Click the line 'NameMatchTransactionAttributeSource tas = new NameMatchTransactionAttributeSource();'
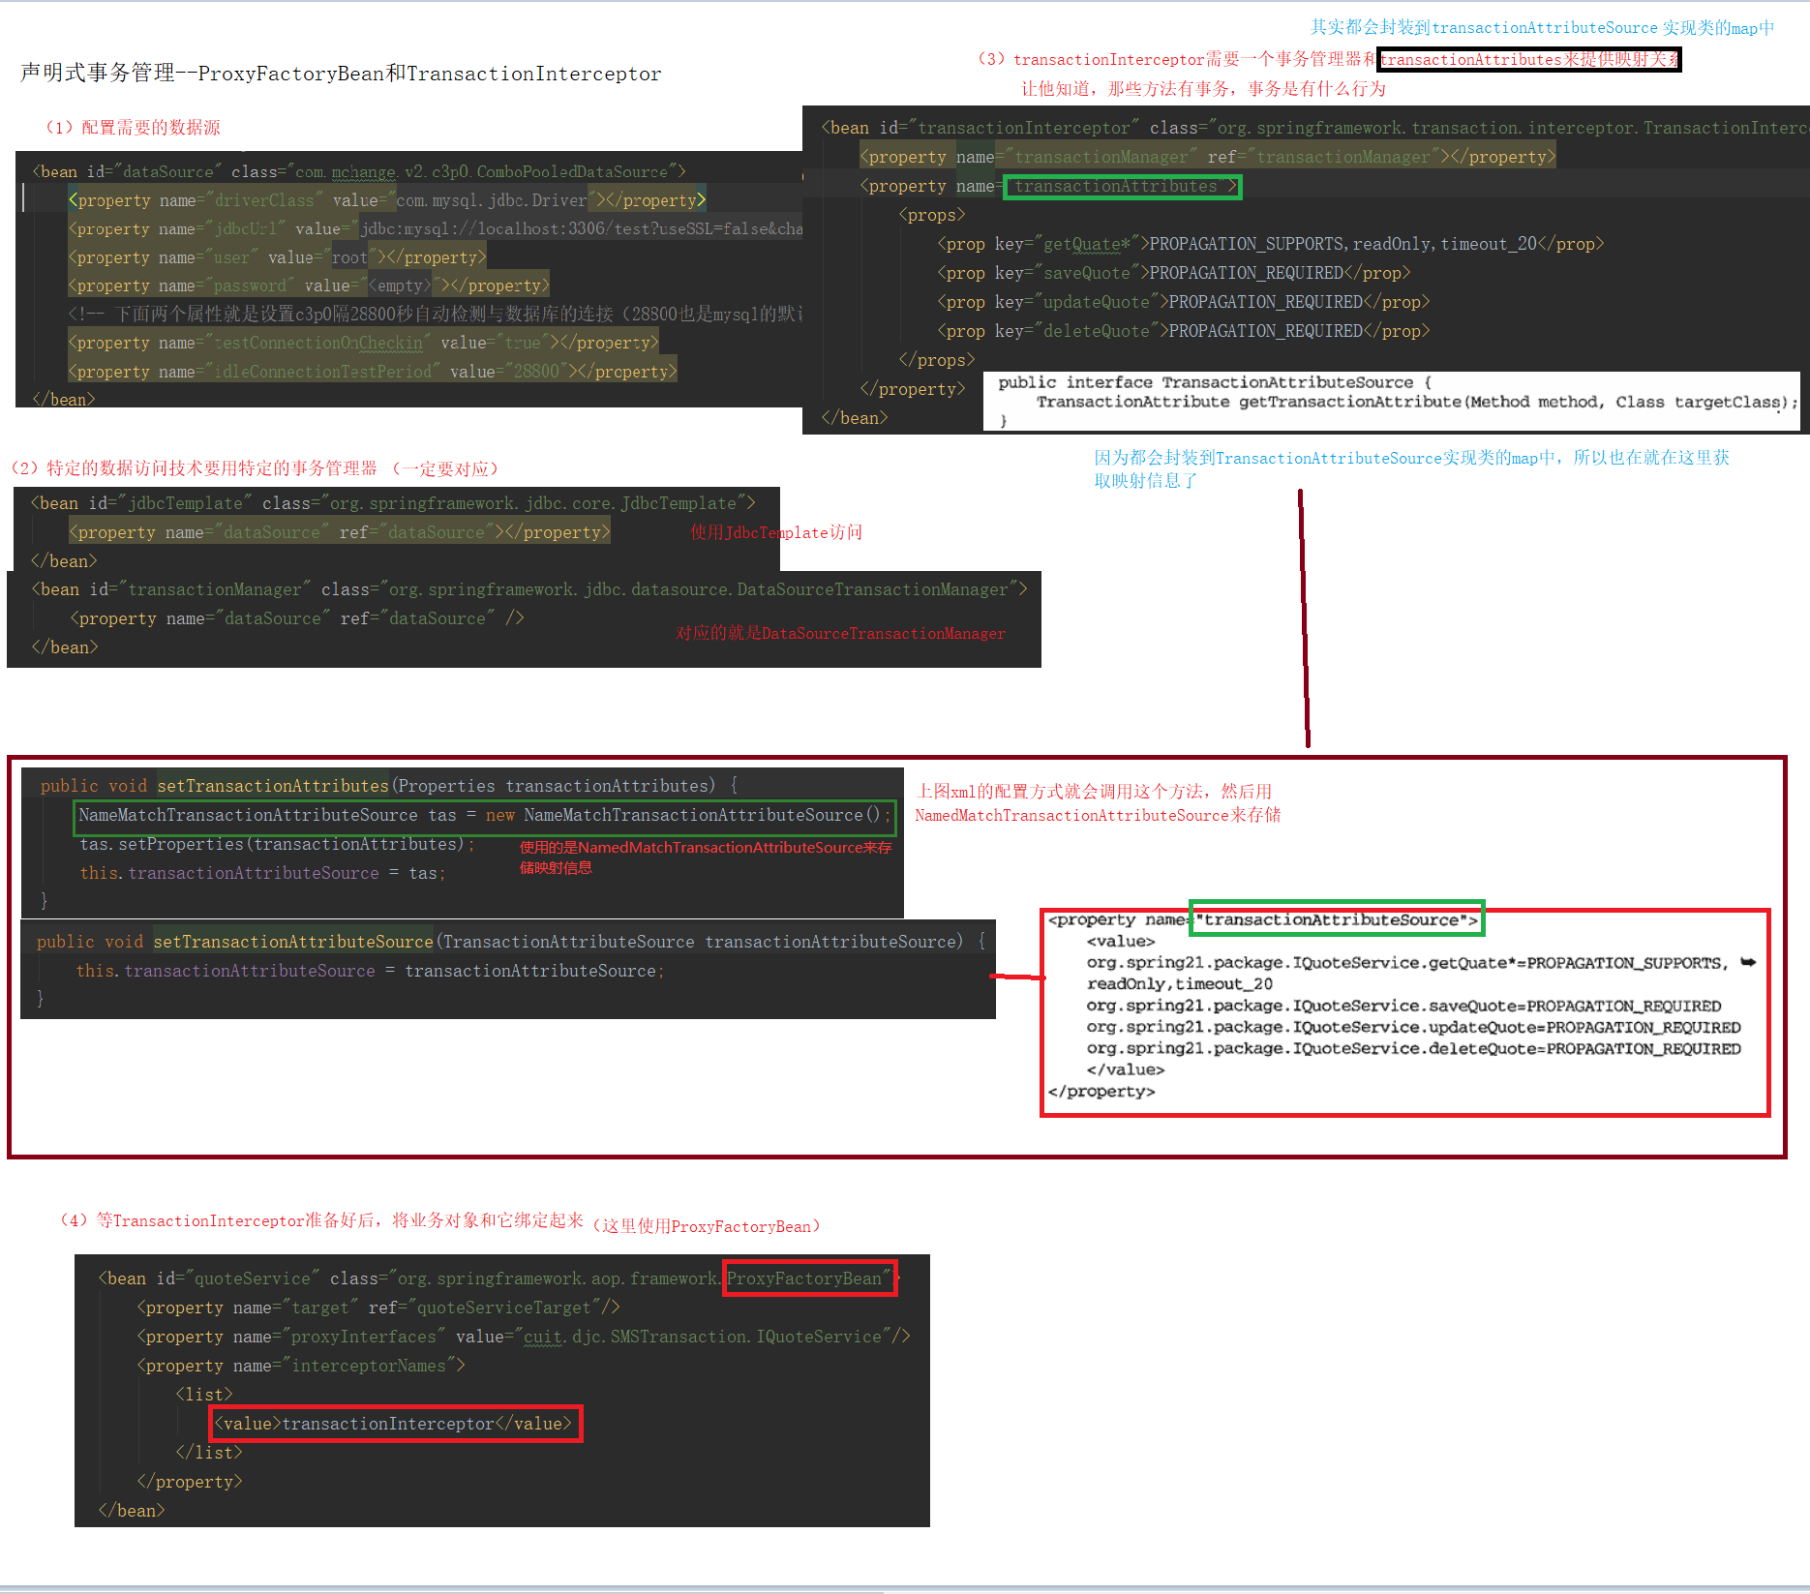Screen dimensions: 1810x1594 [x=484, y=815]
